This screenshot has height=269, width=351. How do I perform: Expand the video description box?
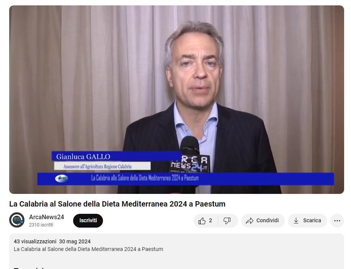coord(176,251)
